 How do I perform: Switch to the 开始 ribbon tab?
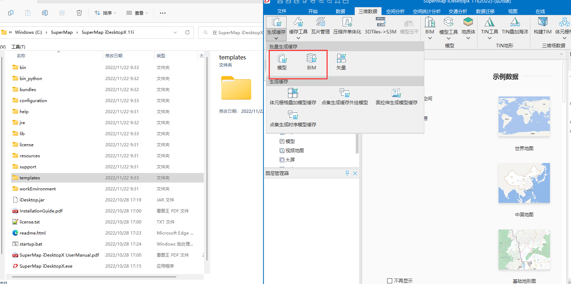tap(313, 11)
